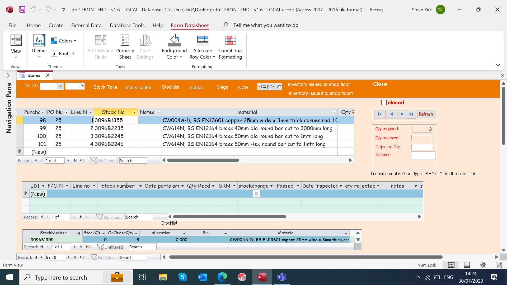Open Outlook from taskbar
Viewport: 507px width, 285px height.
202,277
